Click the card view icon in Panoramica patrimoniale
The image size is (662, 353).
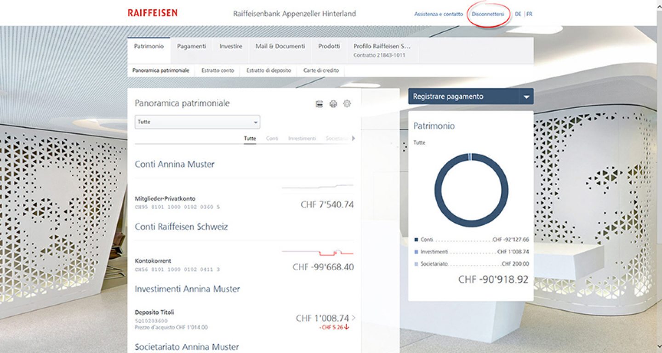pos(319,104)
